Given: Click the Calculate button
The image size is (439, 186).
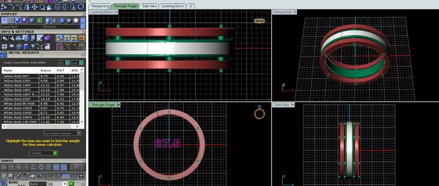Looking at the screenshot, I should pos(43,153).
